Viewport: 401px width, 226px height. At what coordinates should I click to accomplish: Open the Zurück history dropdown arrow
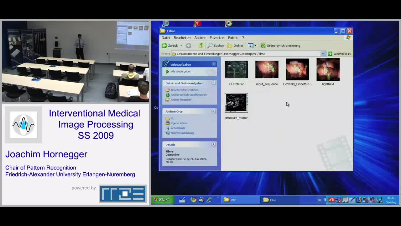(181, 46)
